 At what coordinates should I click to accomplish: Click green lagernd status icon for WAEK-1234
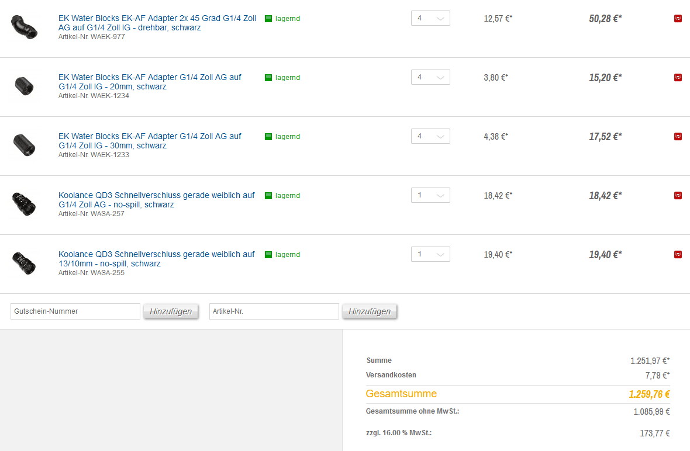[x=268, y=77]
